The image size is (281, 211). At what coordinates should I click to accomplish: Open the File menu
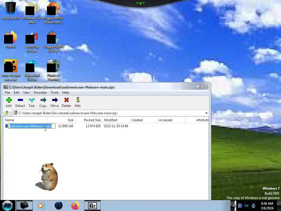tap(7, 93)
